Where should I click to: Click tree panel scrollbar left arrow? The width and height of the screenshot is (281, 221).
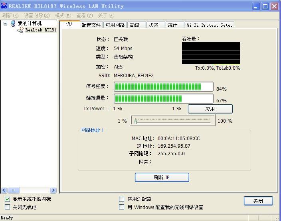4,190
